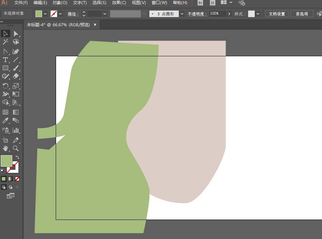This screenshot has height=239, width=322.
Task: Open the 编辑(E) menu
Action: click(40, 3)
